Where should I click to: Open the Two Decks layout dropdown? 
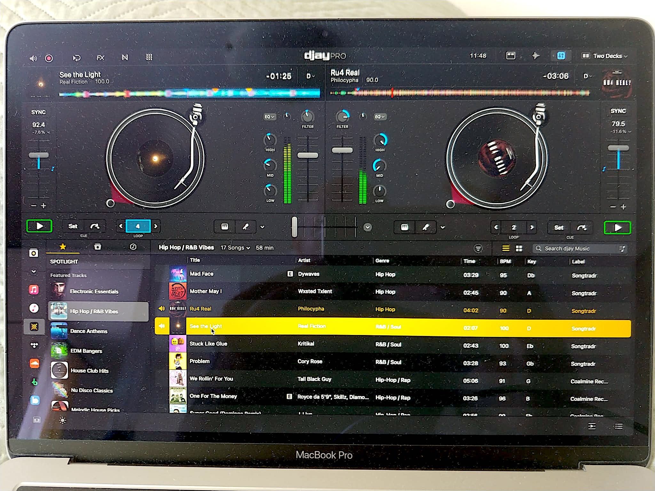click(x=604, y=56)
